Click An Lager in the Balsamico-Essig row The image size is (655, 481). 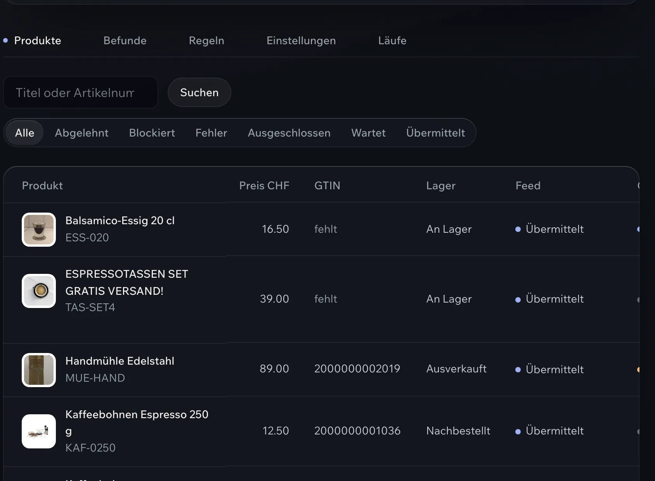pyautogui.click(x=449, y=229)
